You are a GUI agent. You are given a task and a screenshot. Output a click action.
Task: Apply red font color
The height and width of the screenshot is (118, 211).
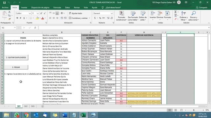click(43, 18)
